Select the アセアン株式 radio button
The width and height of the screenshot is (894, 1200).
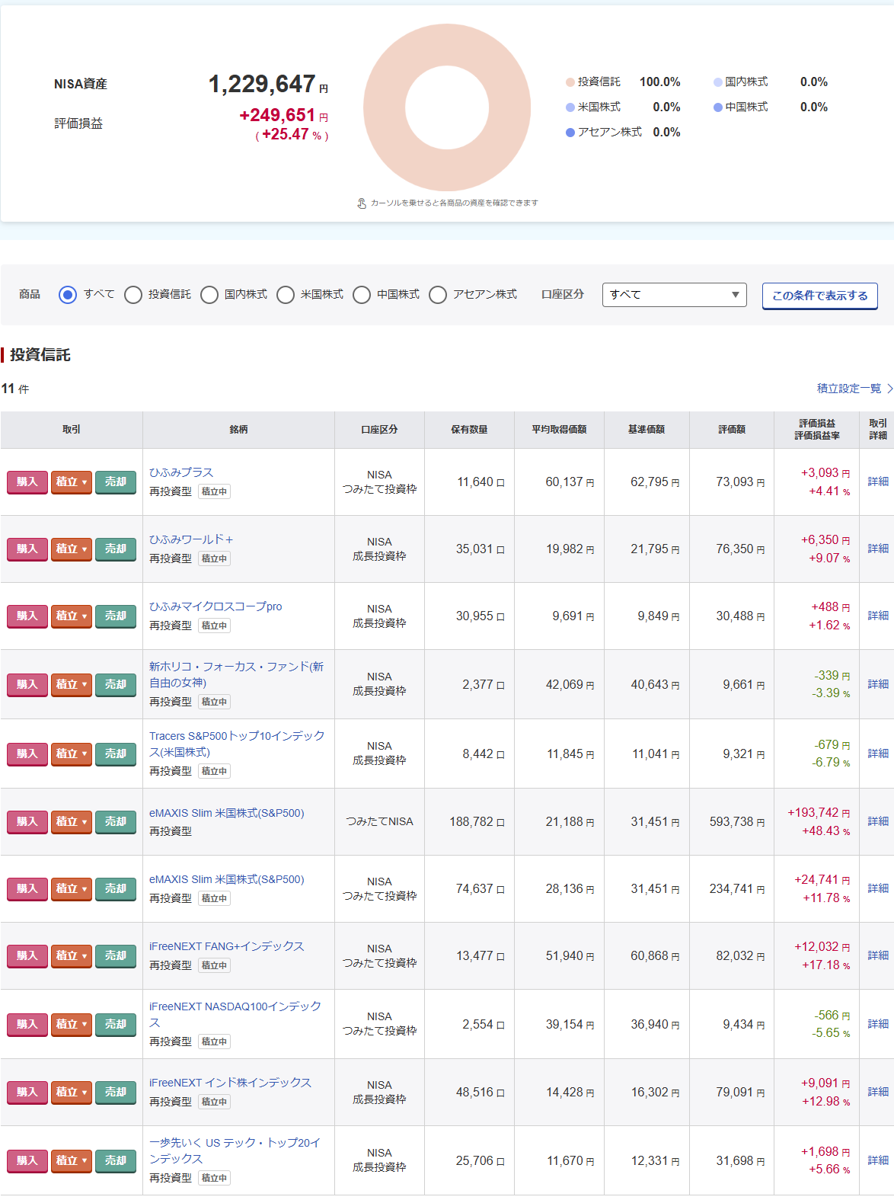click(438, 295)
